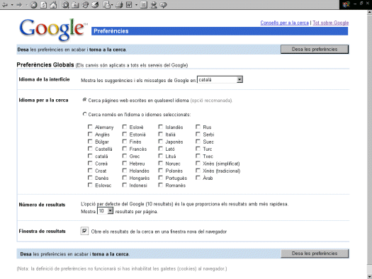This screenshot has width=372, height=279.
Task: Click the Edit with Word icon
Action: 129,5
